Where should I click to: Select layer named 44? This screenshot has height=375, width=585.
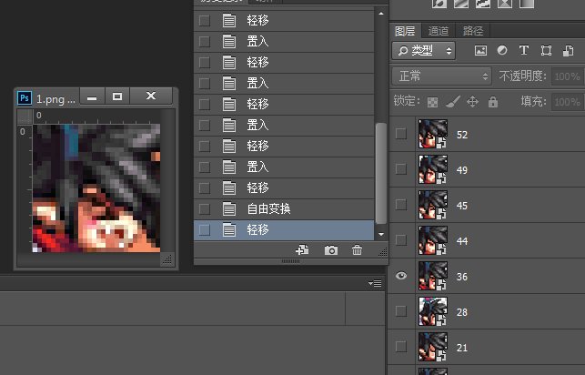462,241
